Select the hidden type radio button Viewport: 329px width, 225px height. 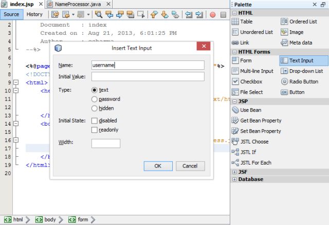95,108
